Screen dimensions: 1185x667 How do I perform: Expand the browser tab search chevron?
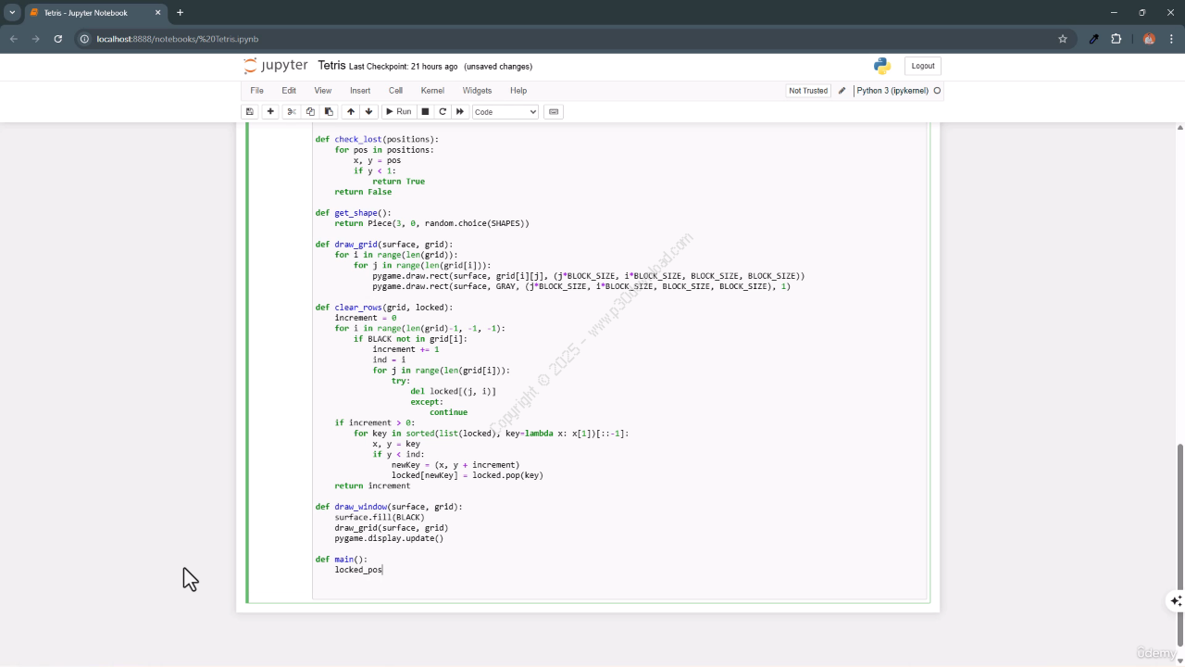13,13
